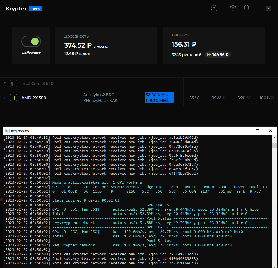278x268 pixels.
Task: Click the 54% fan icon
Action: (248, 98)
